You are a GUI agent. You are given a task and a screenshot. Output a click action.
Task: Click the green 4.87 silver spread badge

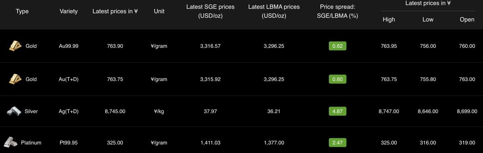tap(337, 111)
